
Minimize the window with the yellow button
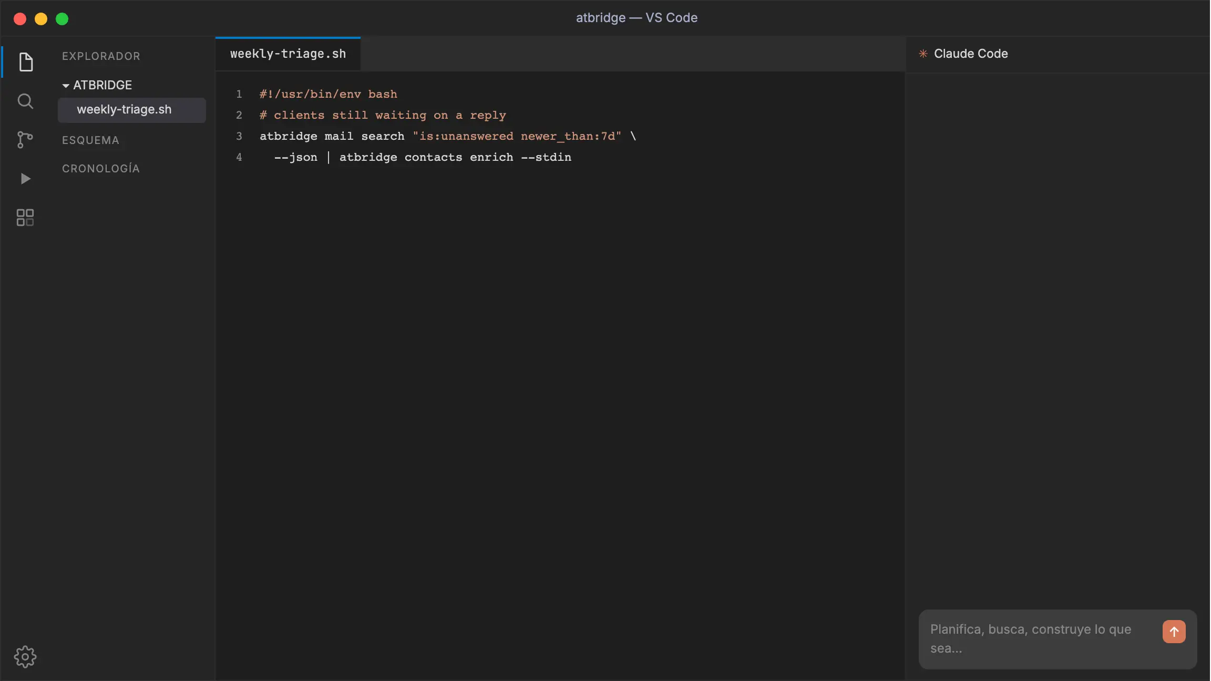pos(41,19)
